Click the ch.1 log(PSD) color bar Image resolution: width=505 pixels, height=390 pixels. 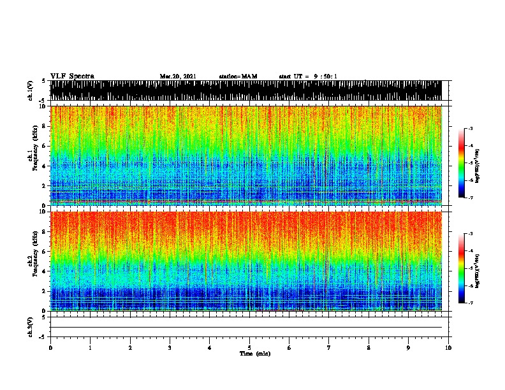[461, 163]
